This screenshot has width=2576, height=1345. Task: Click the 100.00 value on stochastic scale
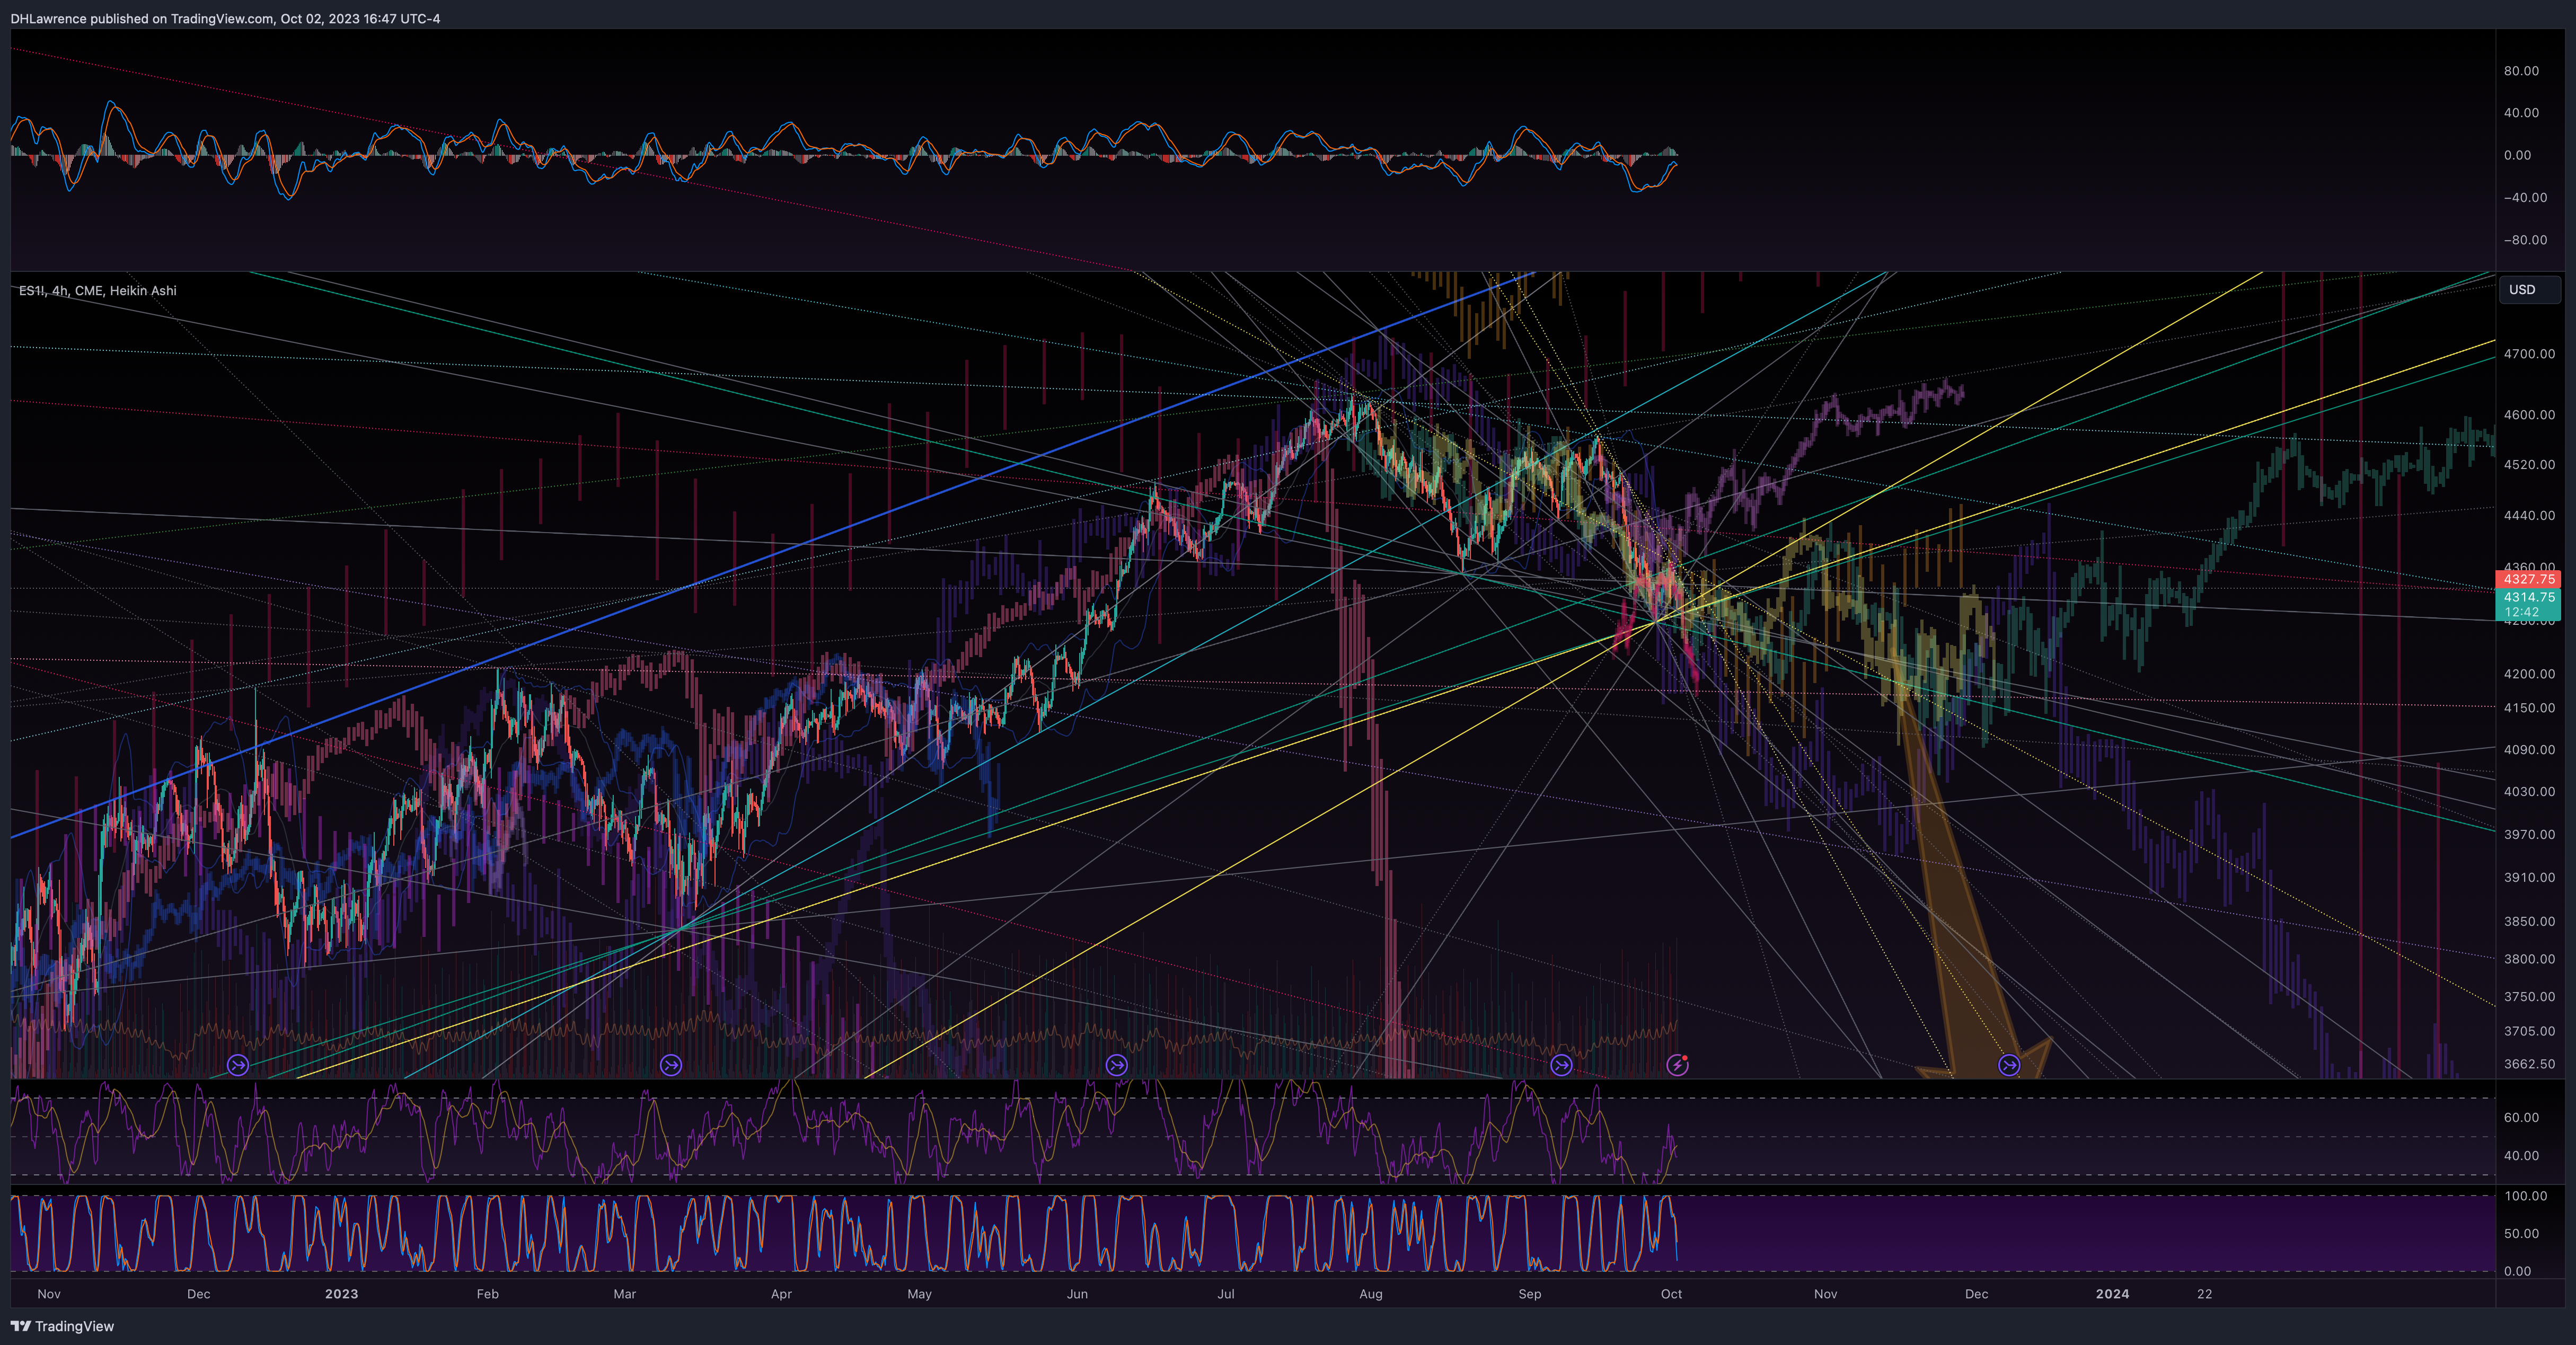[2526, 1196]
